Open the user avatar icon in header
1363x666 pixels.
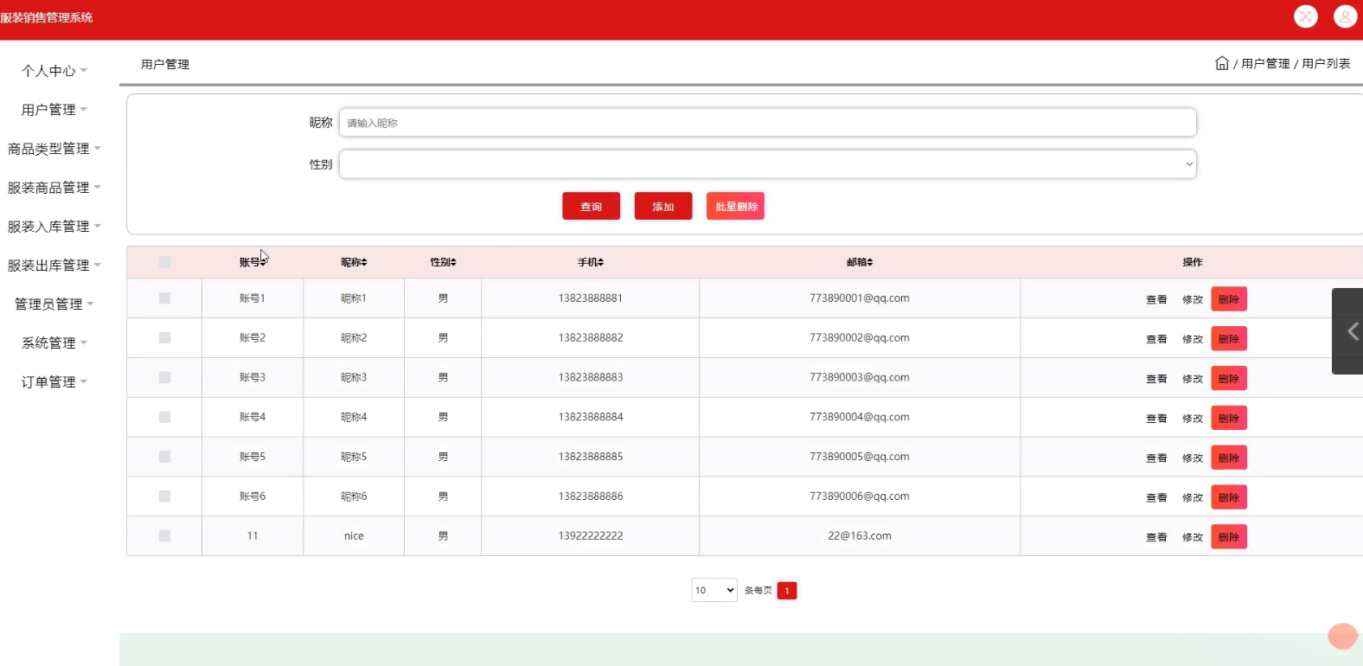pos(1345,16)
